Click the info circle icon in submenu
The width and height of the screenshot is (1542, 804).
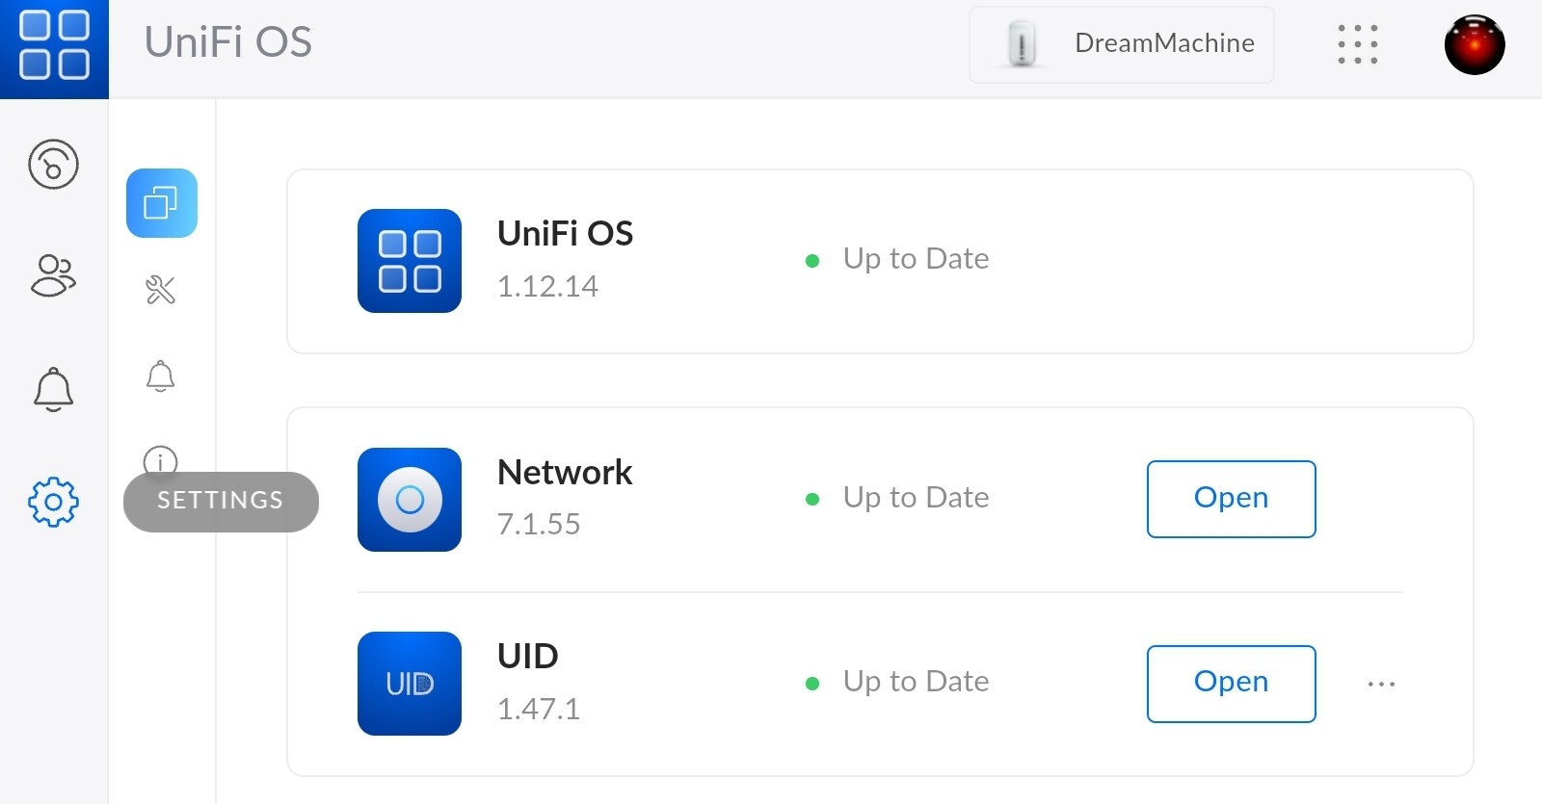click(160, 460)
